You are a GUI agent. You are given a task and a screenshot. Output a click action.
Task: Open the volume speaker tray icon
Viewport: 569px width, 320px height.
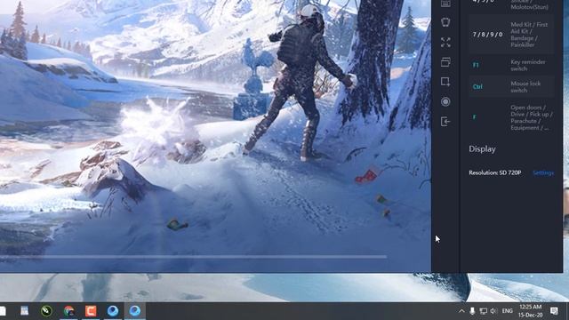click(493, 311)
